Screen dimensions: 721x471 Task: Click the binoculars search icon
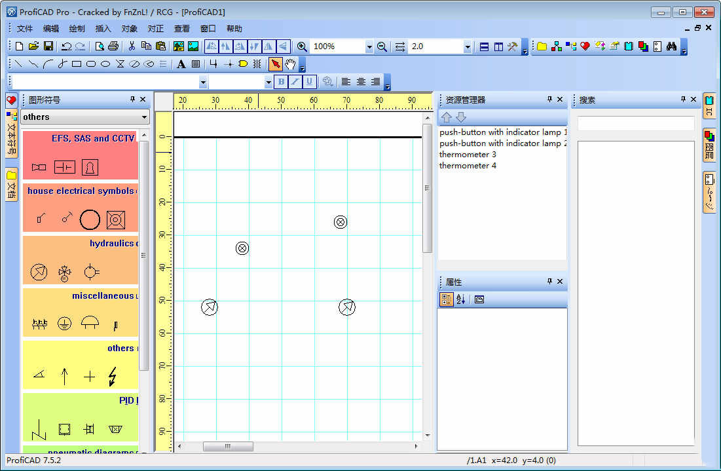671,47
